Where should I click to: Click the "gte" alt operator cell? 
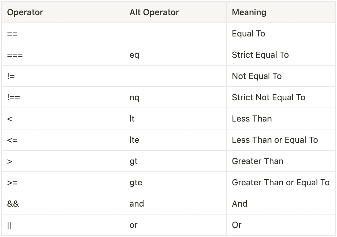(136, 183)
